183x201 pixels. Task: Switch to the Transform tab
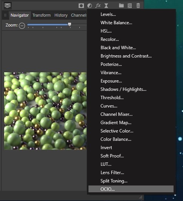pyautogui.click(x=42, y=15)
